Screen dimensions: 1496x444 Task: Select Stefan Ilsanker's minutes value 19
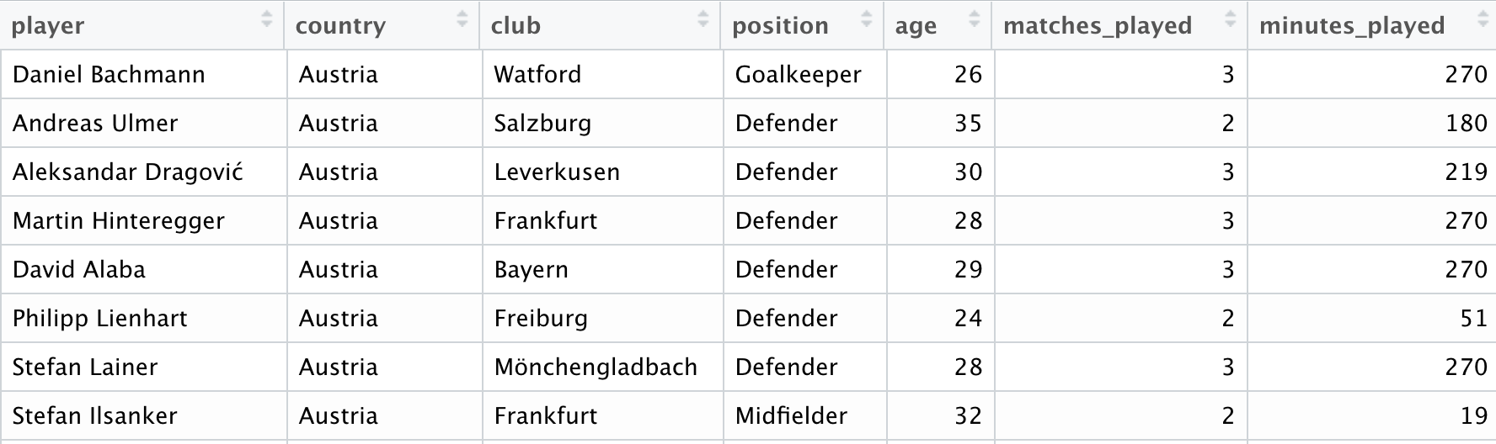point(1474,416)
